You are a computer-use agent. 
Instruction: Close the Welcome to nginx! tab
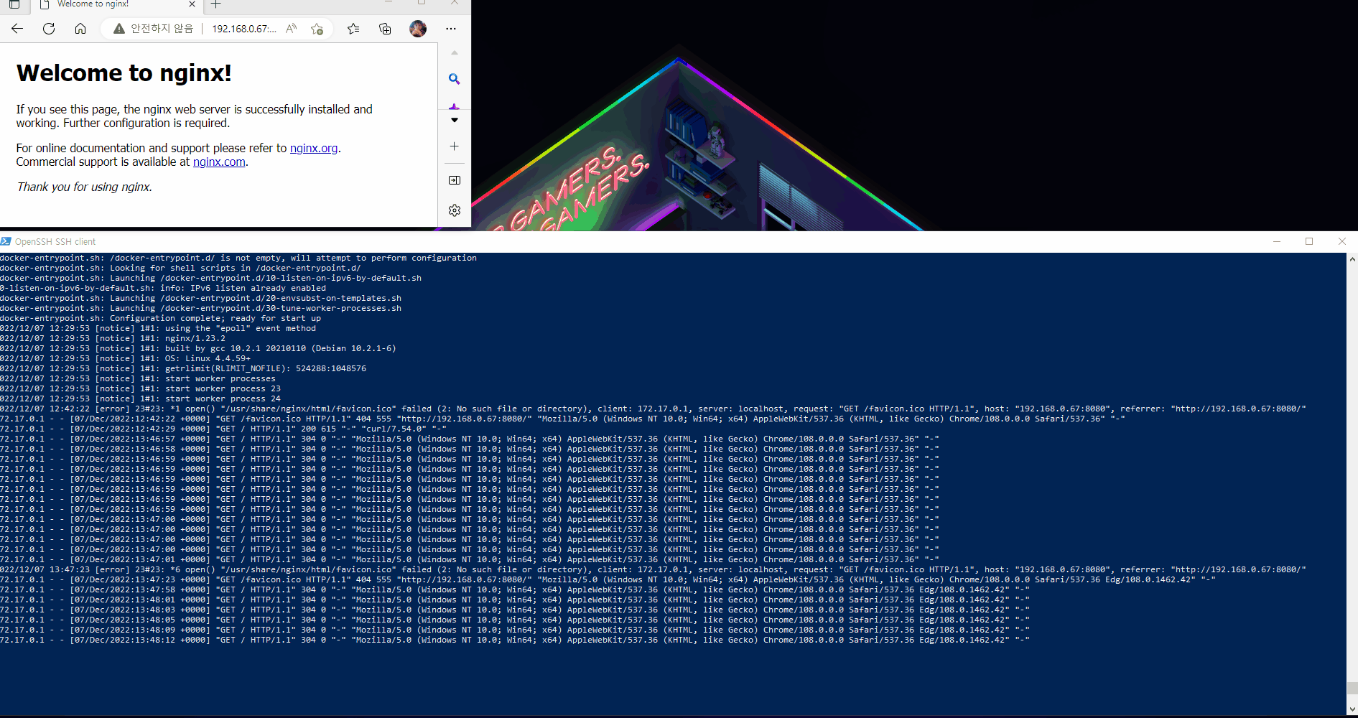(x=192, y=4)
